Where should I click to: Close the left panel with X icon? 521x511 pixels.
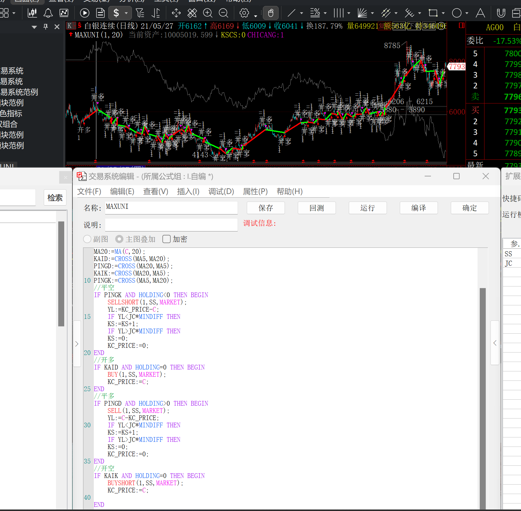(57, 27)
